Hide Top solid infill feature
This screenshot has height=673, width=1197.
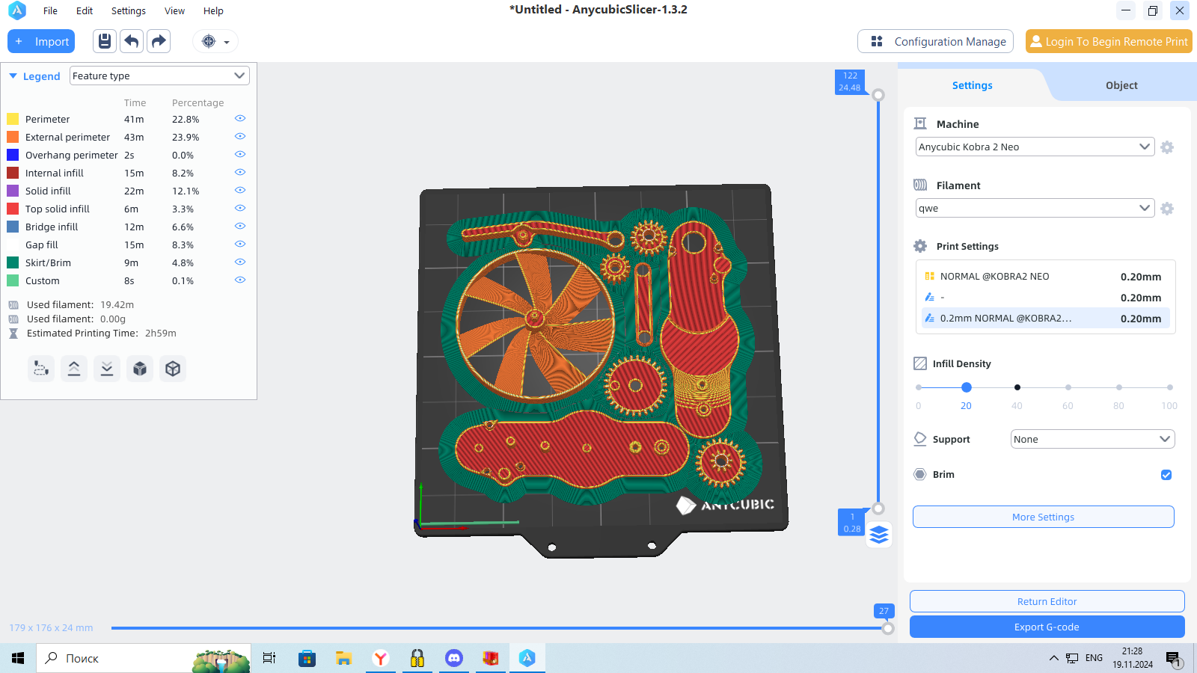pyautogui.click(x=240, y=208)
